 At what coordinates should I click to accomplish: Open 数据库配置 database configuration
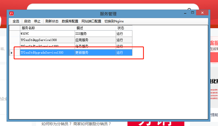point(70,21)
